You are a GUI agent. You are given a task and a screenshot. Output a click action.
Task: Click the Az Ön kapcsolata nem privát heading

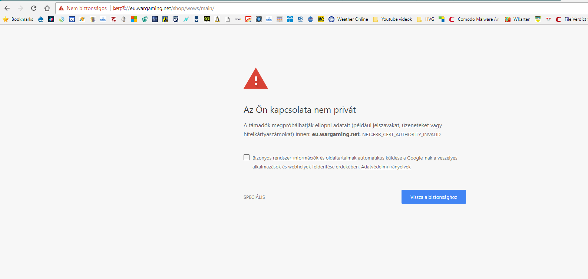pyautogui.click(x=300, y=110)
